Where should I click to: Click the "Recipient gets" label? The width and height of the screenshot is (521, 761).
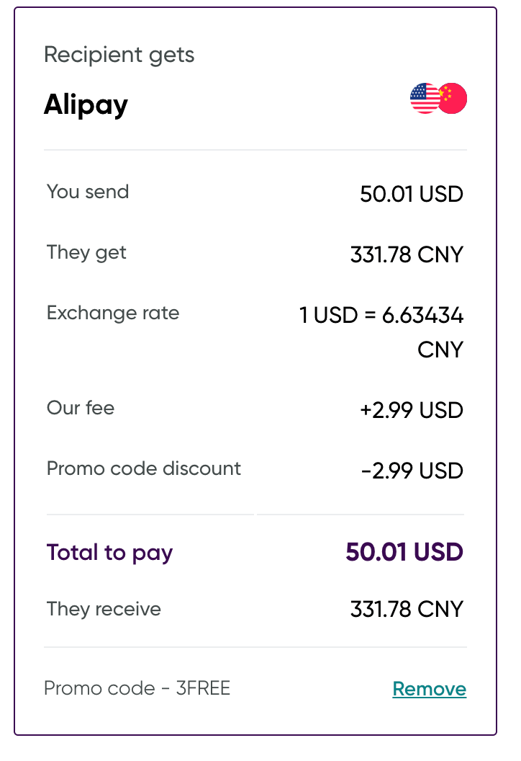(119, 55)
